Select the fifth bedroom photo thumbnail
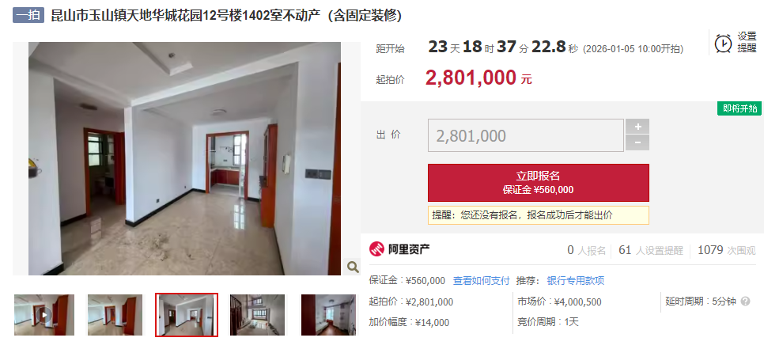 (328, 315)
